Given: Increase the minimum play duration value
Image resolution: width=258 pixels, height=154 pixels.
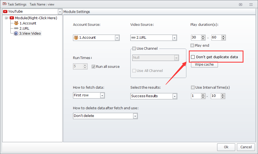Looking at the screenshot, I should (x=203, y=36).
